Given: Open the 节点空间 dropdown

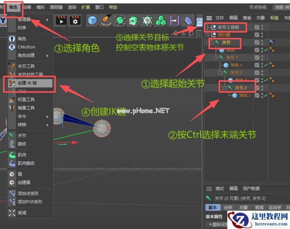Looking at the screenshot, I should [281, 7].
